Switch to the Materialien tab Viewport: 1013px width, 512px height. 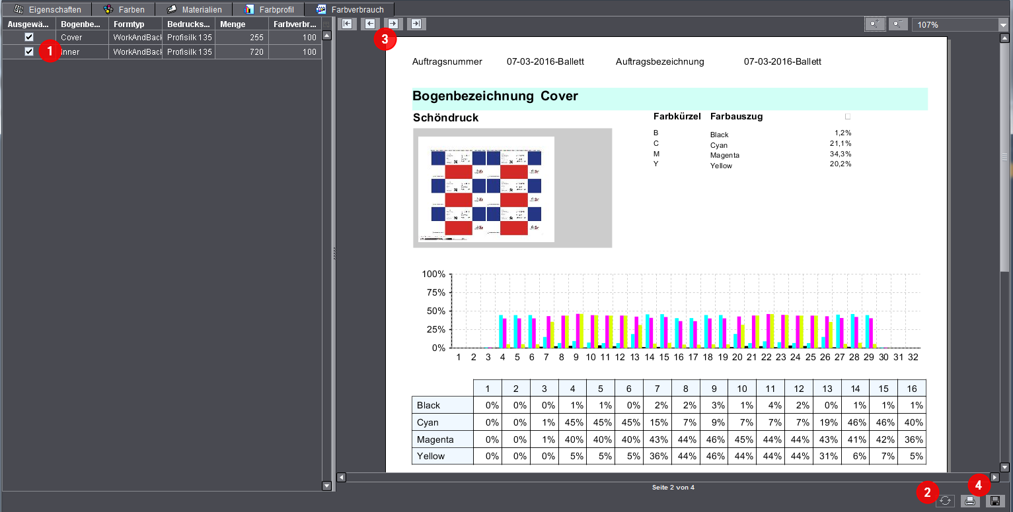(x=194, y=10)
